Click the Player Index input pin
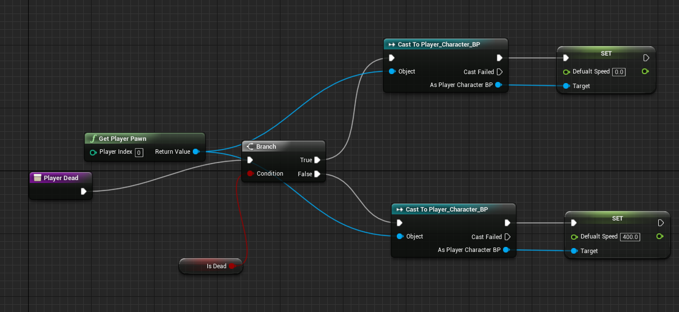The width and height of the screenshot is (679, 312). 93,152
